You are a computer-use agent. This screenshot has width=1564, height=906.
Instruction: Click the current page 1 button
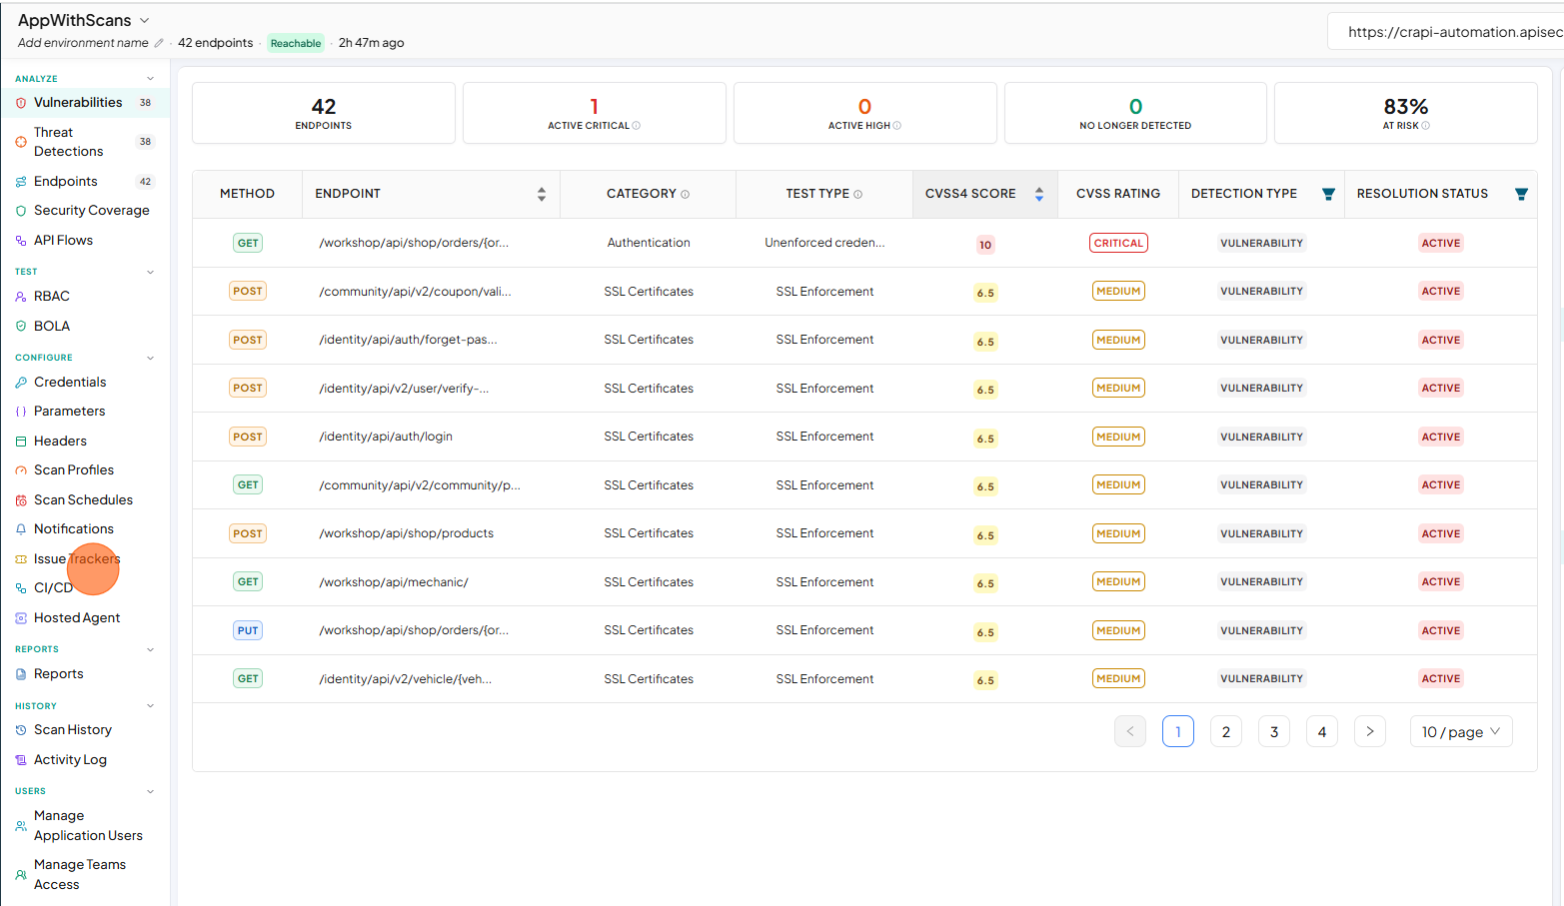[x=1178, y=732]
